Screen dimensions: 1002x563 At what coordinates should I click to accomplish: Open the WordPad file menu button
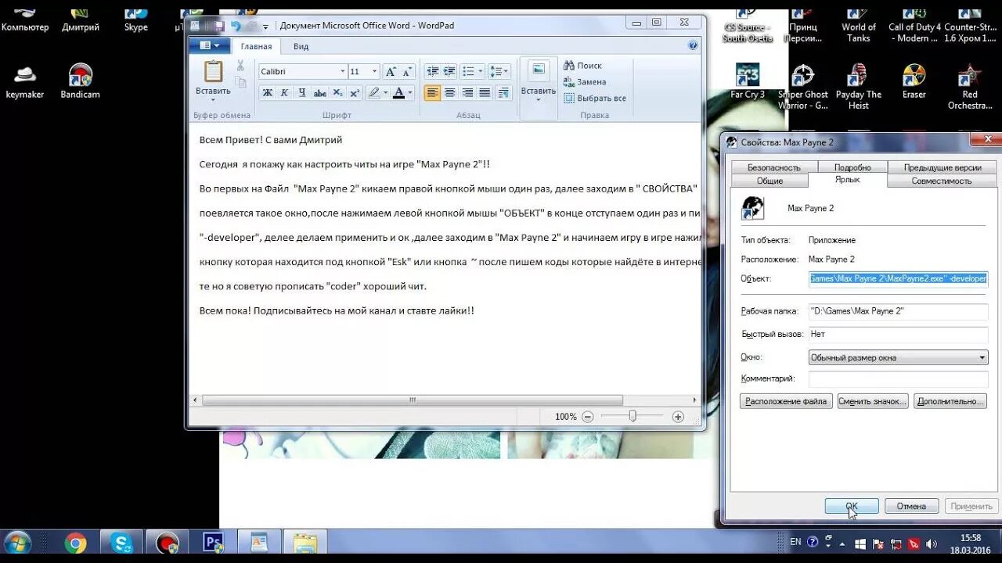coord(209,46)
